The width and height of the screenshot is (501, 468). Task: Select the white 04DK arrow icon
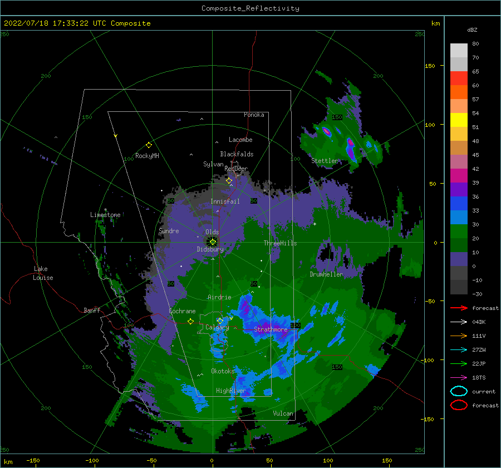click(459, 322)
